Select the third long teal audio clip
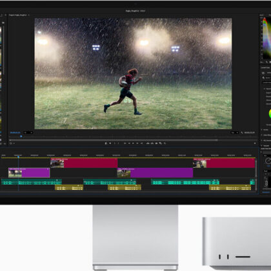271x271 pixels. [185, 182]
